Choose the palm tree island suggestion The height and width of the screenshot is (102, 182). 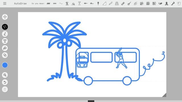(67, 4)
